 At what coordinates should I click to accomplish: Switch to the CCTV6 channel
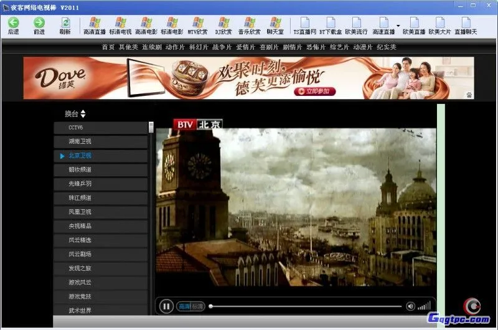coord(101,128)
